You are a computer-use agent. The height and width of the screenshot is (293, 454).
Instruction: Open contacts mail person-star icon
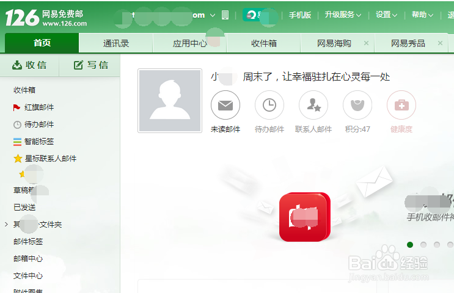coord(313,105)
